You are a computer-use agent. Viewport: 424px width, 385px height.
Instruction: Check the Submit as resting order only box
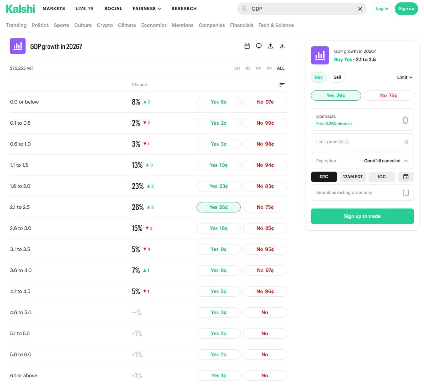click(406, 192)
